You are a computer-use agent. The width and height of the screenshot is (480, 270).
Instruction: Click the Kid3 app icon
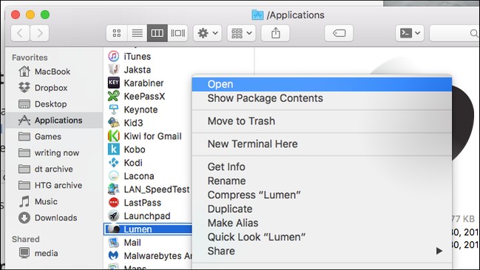(x=114, y=123)
